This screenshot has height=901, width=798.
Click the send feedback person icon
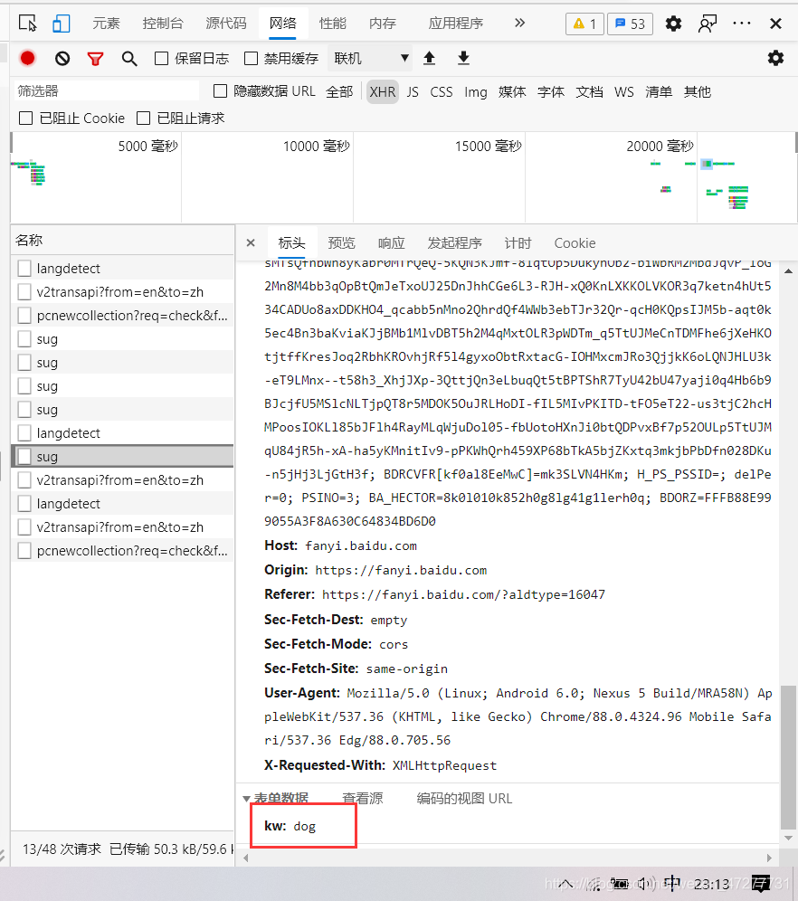coord(708,24)
